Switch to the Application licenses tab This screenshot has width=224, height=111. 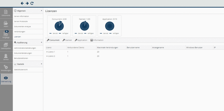point(81,40)
